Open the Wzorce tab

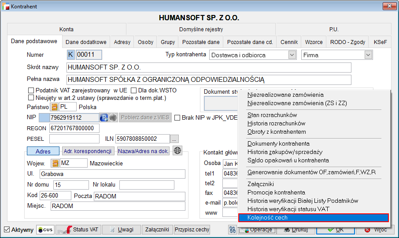[314, 42]
